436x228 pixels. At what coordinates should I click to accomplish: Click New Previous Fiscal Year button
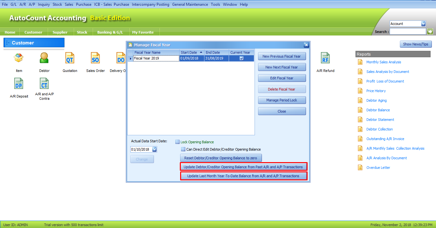tap(282, 56)
